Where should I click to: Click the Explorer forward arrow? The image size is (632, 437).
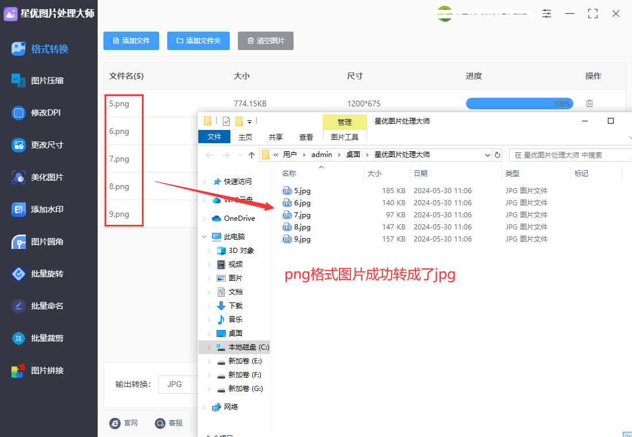226,155
